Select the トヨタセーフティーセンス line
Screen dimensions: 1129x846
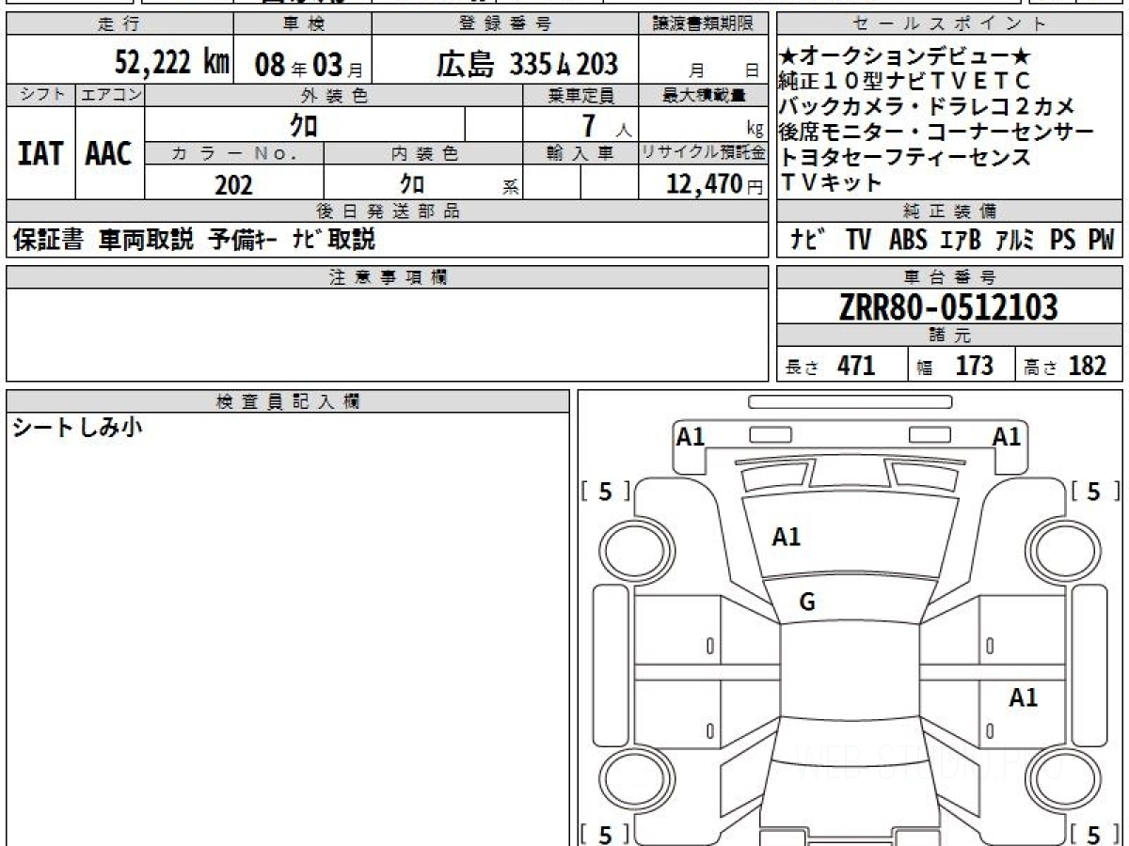tap(905, 156)
